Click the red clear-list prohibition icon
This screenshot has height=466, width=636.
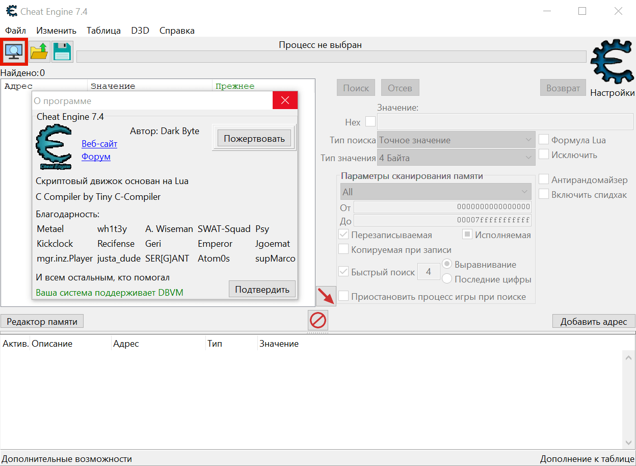click(x=318, y=321)
